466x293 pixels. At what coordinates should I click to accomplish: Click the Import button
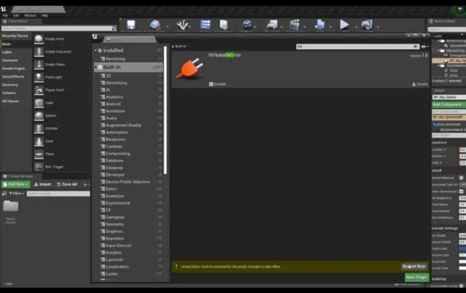(43, 185)
